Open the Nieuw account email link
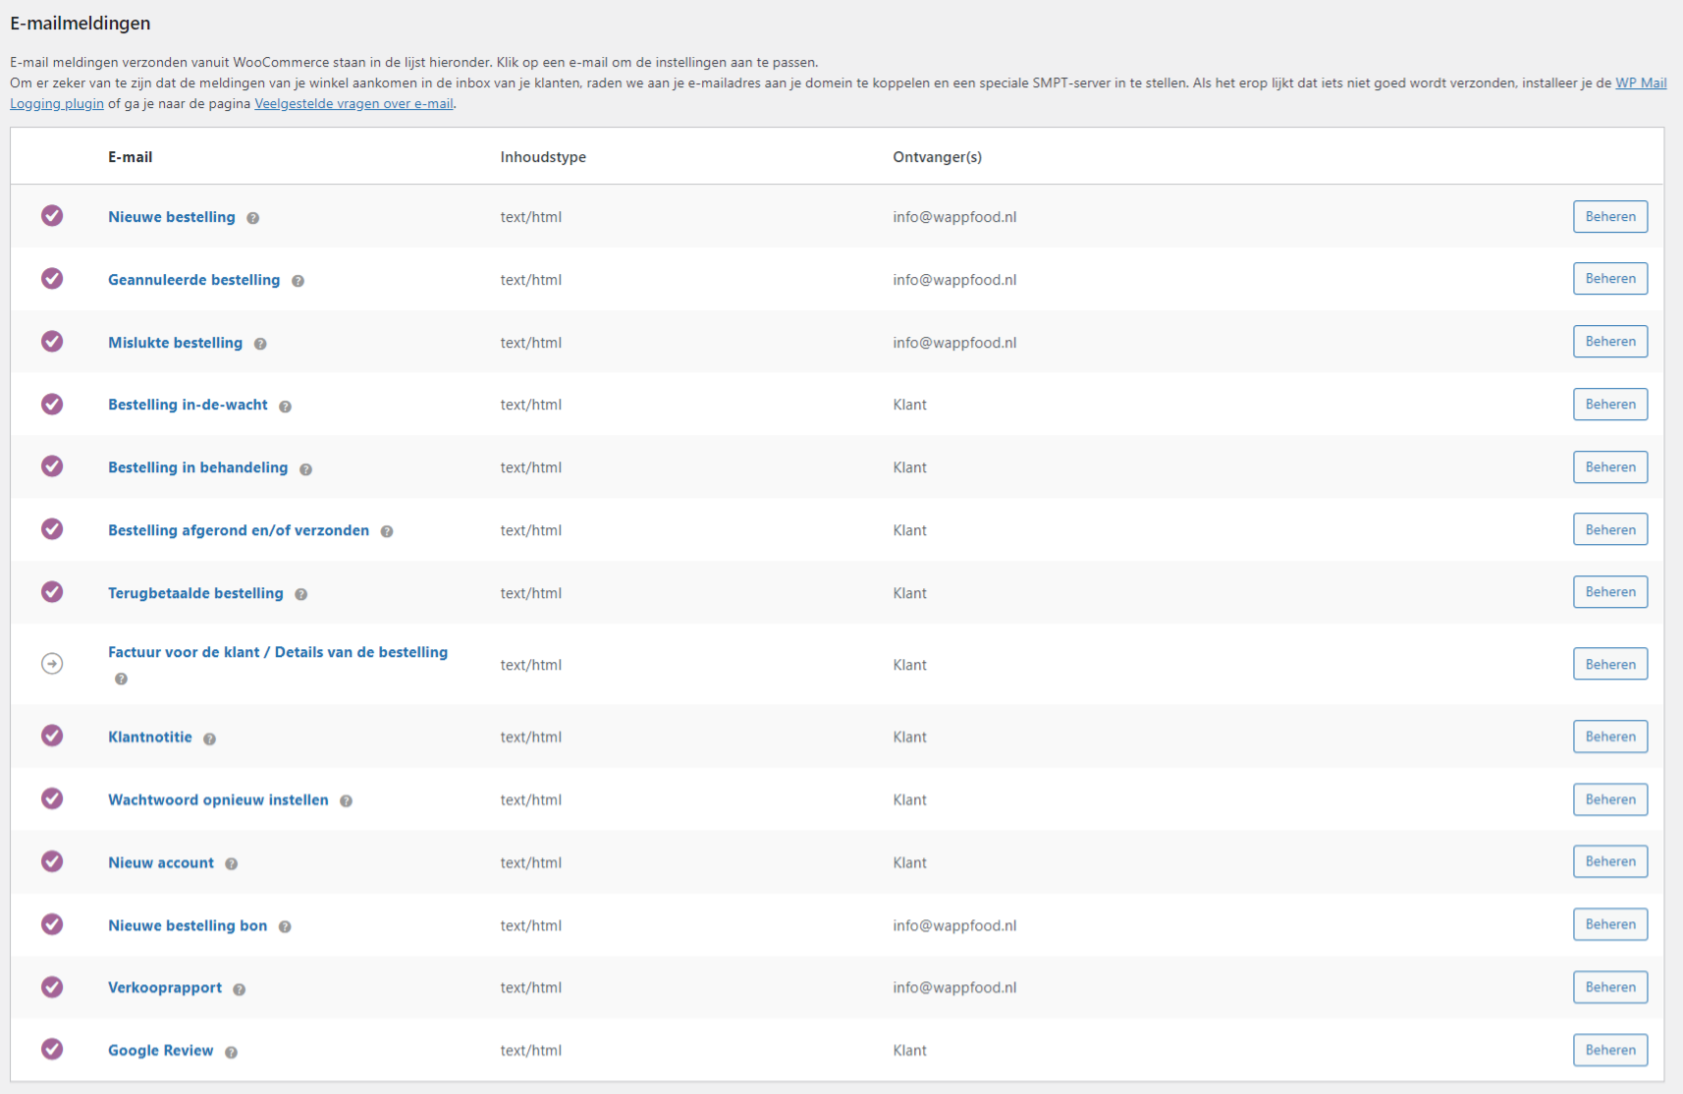Screen dimensions: 1683x1094 pos(161,862)
